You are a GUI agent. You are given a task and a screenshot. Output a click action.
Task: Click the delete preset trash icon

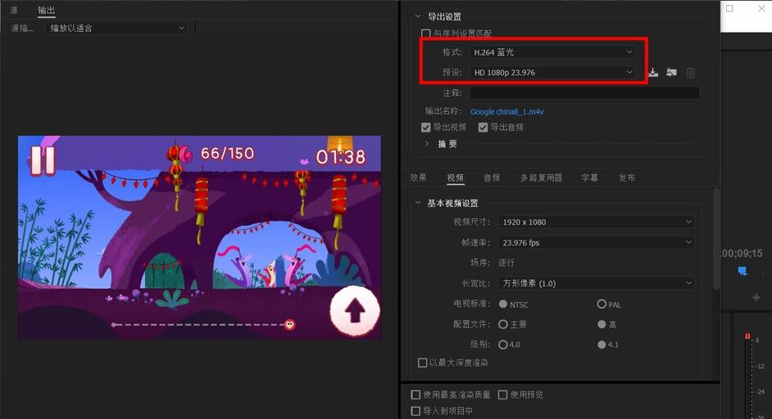(690, 73)
